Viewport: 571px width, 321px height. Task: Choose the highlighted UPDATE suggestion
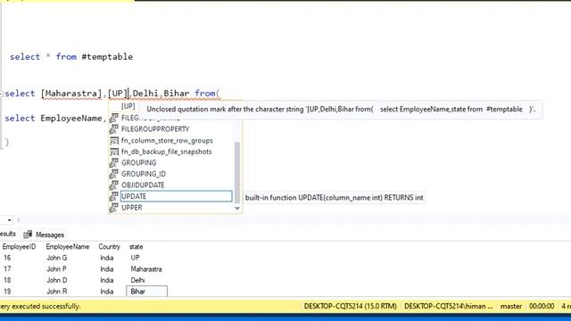coord(177,196)
